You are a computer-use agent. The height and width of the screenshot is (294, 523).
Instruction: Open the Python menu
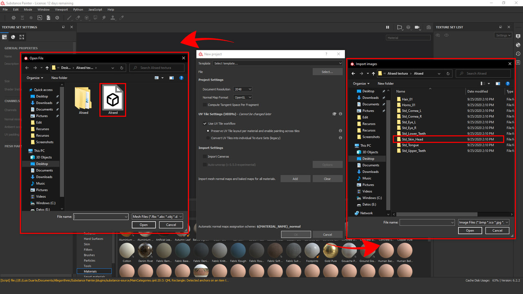pyautogui.click(x=78, y=9)
